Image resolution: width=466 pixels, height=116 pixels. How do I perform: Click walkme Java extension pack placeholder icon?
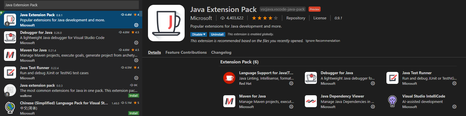[10, 90]
